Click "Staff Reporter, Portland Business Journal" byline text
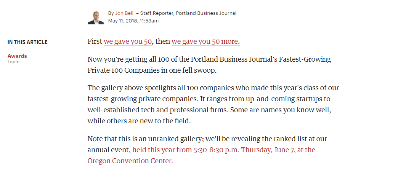The width and height of the screenshot is (398, 180). pyautogui.click(x=188, y=13)
